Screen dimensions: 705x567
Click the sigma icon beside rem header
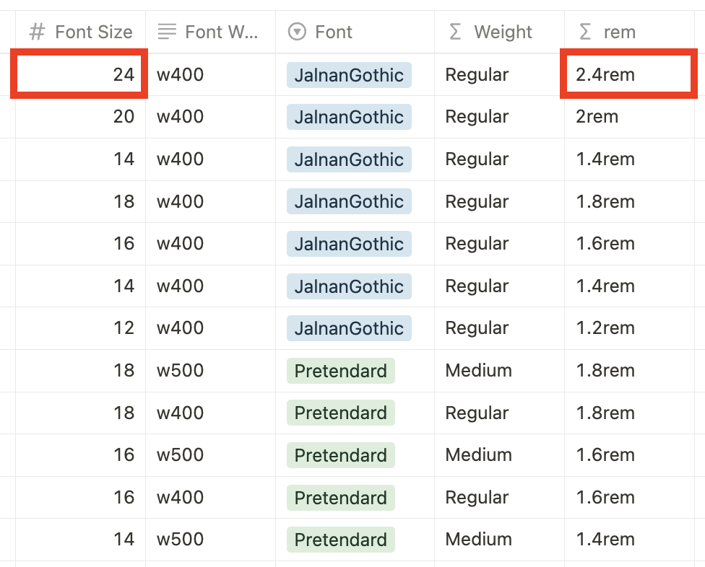tap(584, 32)
